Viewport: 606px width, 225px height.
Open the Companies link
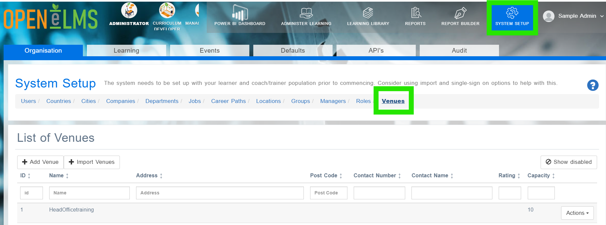pyautogui.click(x=121, y=101)
